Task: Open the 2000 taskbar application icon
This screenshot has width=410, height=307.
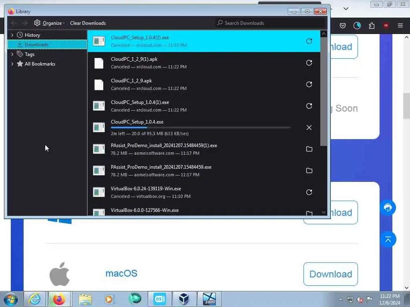Action: 209,299
